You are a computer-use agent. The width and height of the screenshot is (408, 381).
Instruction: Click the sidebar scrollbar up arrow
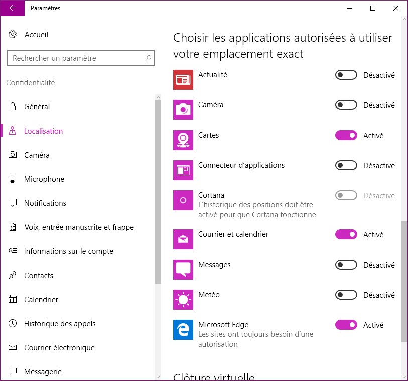pos(158,97)
